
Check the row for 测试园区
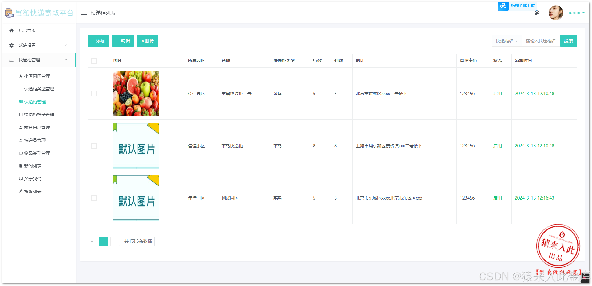94,198
